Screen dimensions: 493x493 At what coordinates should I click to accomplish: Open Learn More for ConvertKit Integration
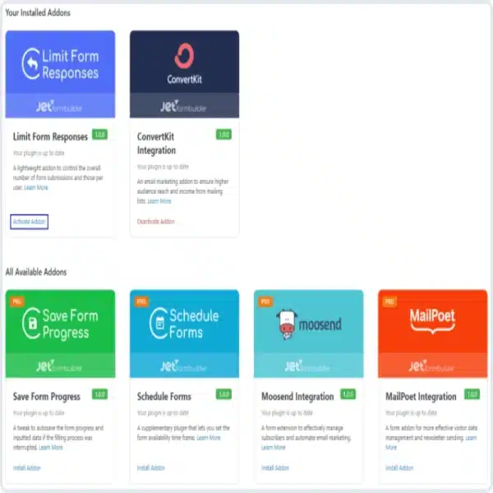pos(159,200)
